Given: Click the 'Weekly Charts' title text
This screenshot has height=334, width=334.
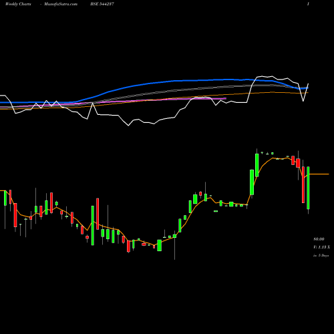Looking at the screenshot, I should pyautogui.click(x=18, y=4).
